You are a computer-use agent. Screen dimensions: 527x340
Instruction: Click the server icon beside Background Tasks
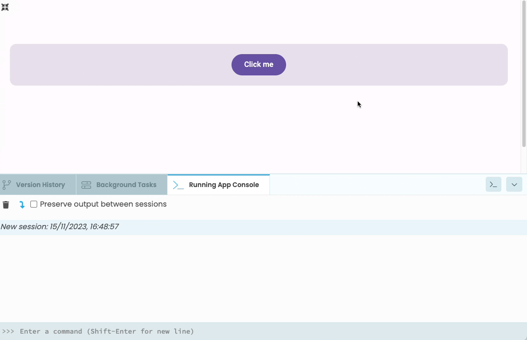[86, 185]
